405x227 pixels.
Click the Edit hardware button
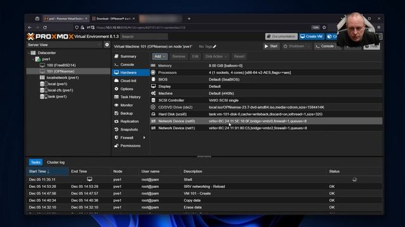[x=196, y=56]
